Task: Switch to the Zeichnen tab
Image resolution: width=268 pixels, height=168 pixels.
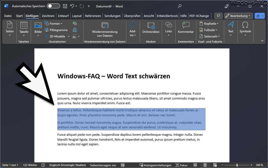Action: (48, 16)
